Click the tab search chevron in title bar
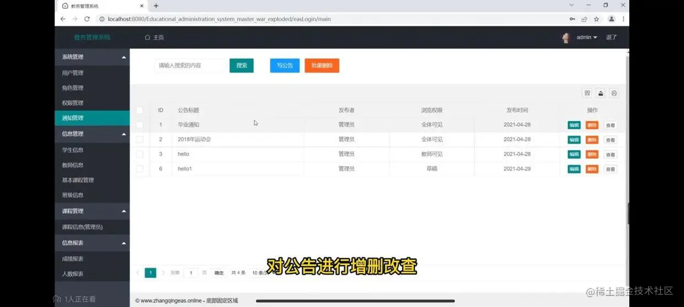 pos(571,5)
